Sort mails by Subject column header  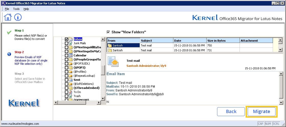pos(157,40)
